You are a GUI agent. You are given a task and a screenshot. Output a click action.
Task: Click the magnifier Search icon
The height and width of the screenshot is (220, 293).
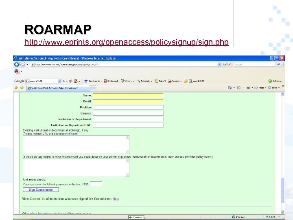(278, 64)
